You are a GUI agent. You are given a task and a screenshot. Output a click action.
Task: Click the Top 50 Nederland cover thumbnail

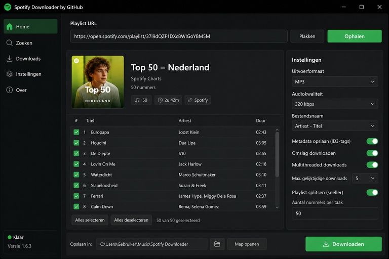click(98, 82)
